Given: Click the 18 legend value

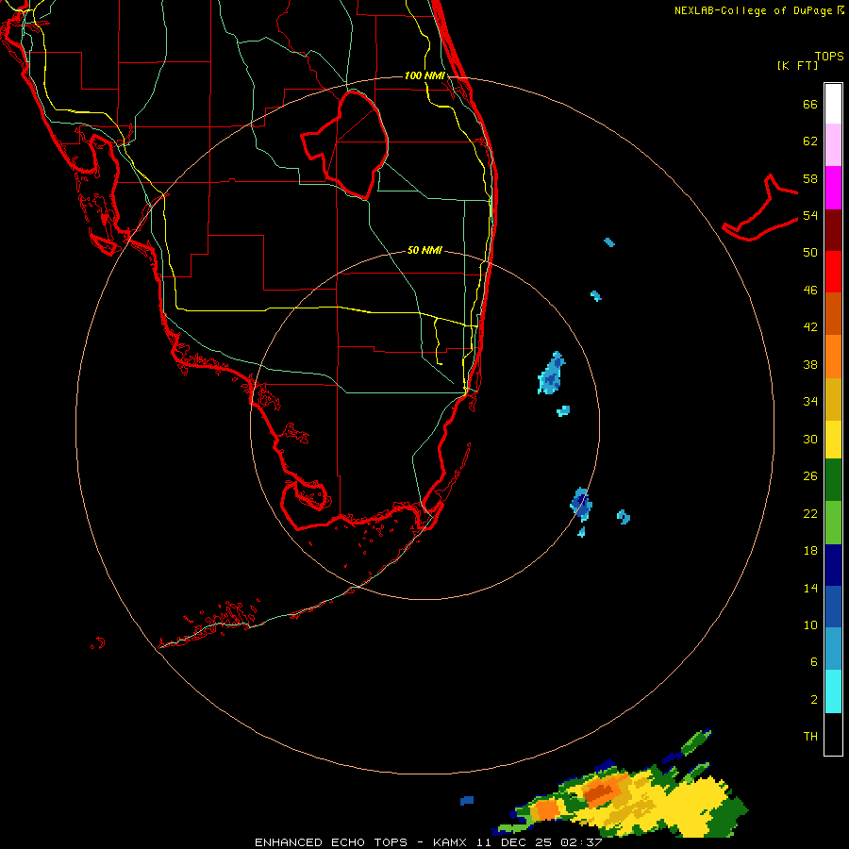Looking at the screenshot, I should click(810, 551).
